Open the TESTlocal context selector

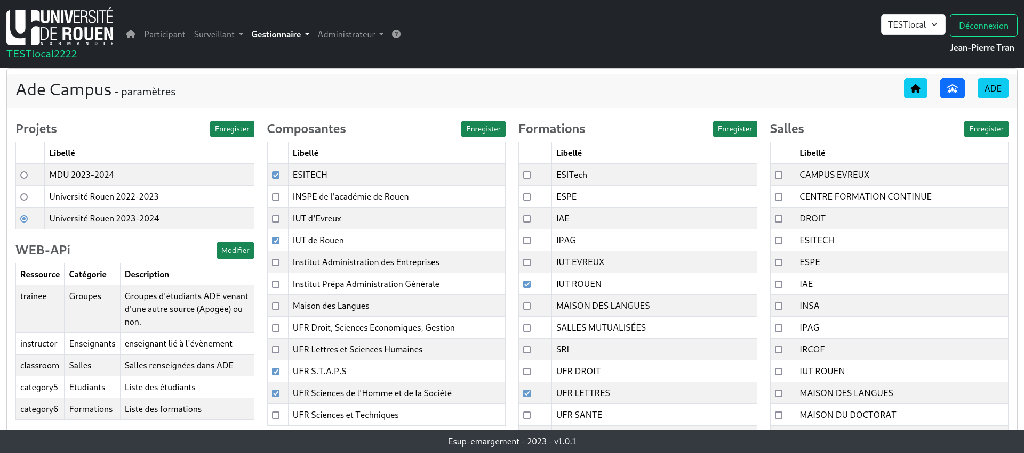click(913, 24)
